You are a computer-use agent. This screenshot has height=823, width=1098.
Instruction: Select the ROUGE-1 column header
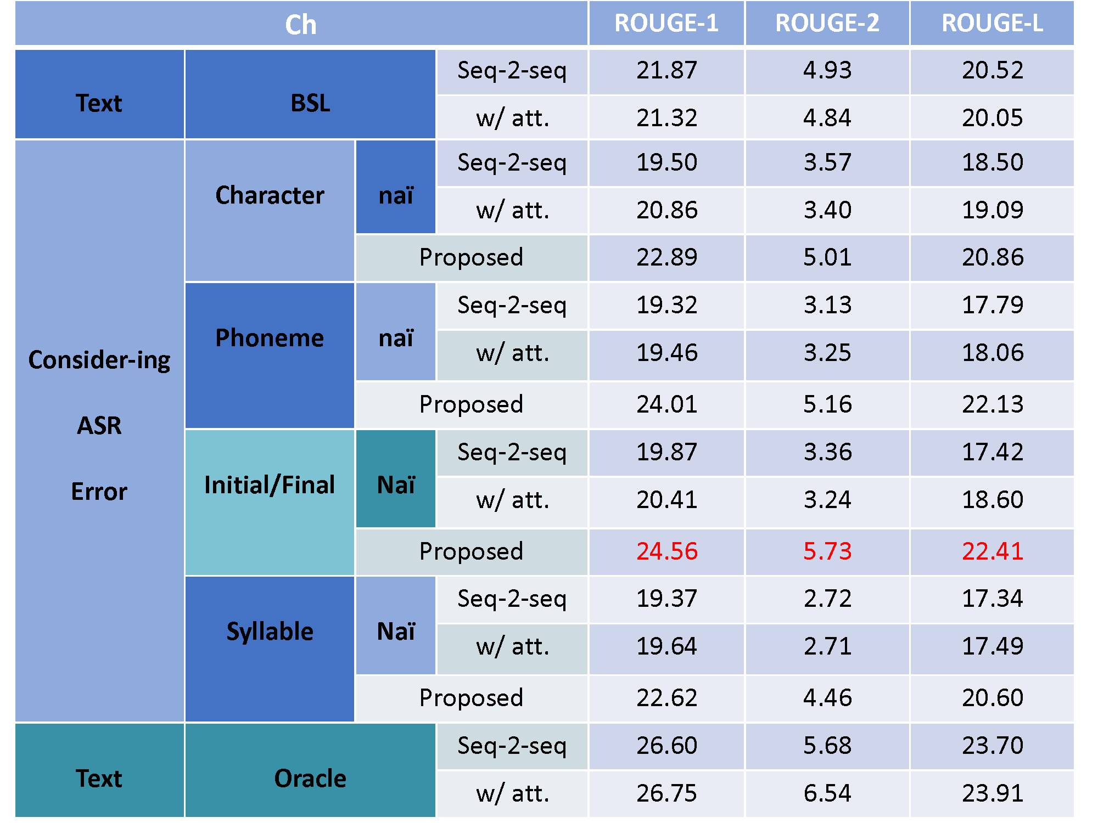tap(666, 24)
